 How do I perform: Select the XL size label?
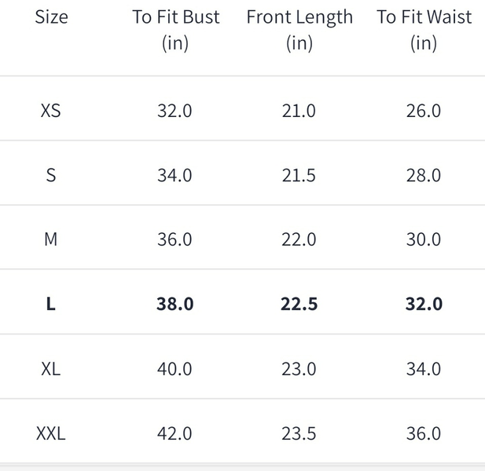pyautogui.click(x=50, y=369)
